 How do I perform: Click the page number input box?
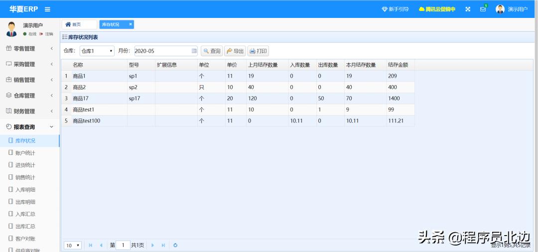click(123, 246)
